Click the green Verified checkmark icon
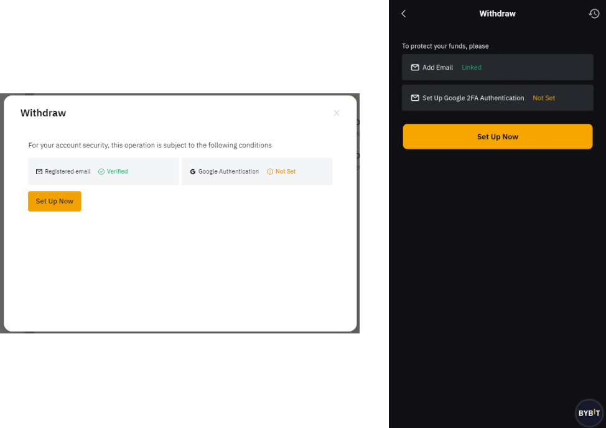Viewport: 606px width, 428px height. coord(101,172)
